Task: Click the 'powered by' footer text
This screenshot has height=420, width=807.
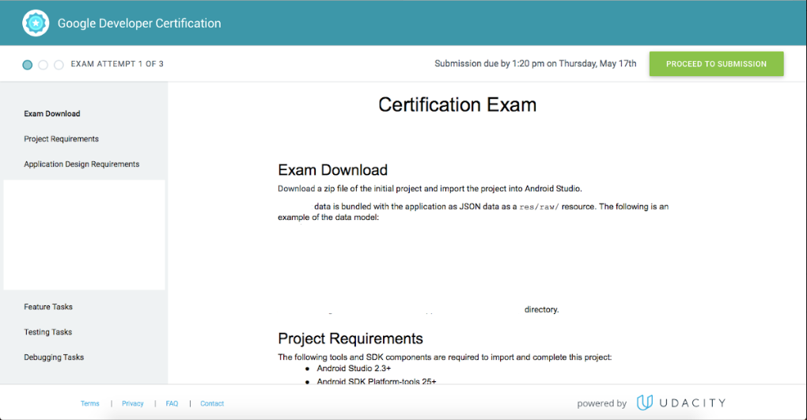Action: click(x=601, y=403)
